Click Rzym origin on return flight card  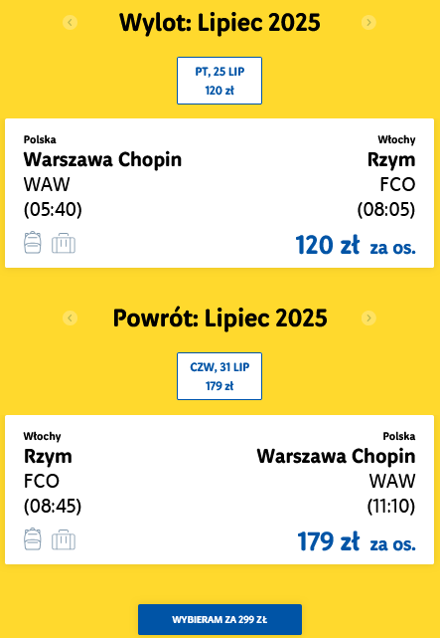tap(48, 457)
